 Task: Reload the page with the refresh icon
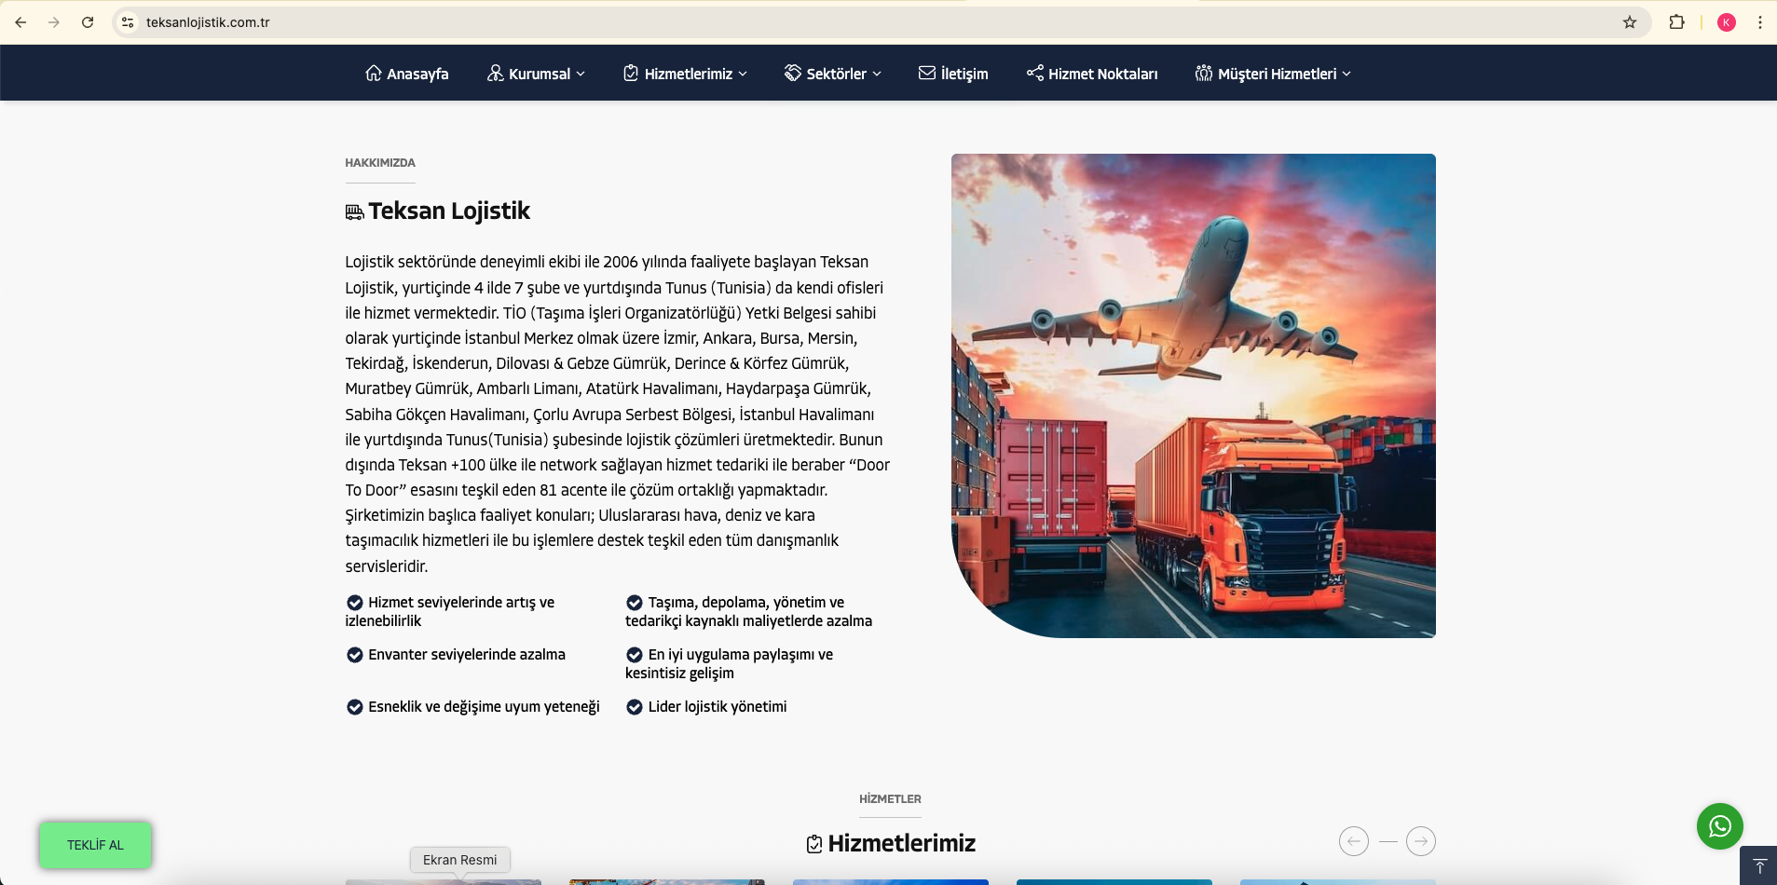88,22
